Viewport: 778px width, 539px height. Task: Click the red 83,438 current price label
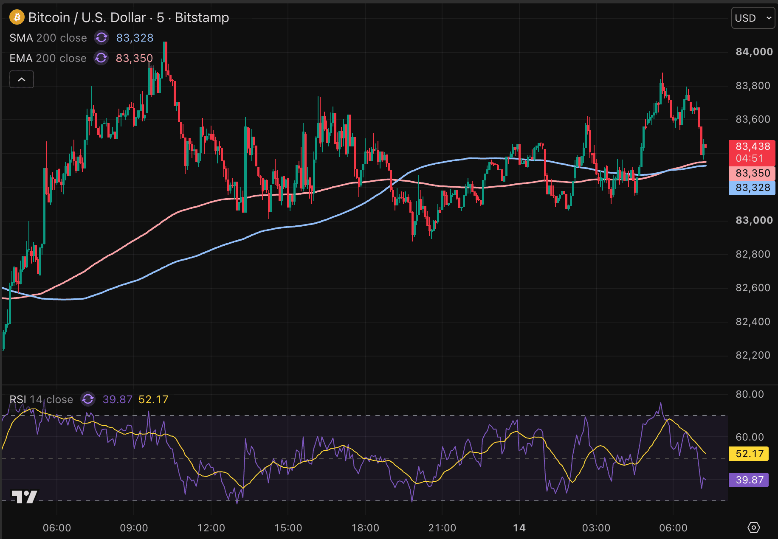pyautogui.click(x=752, y=152)
